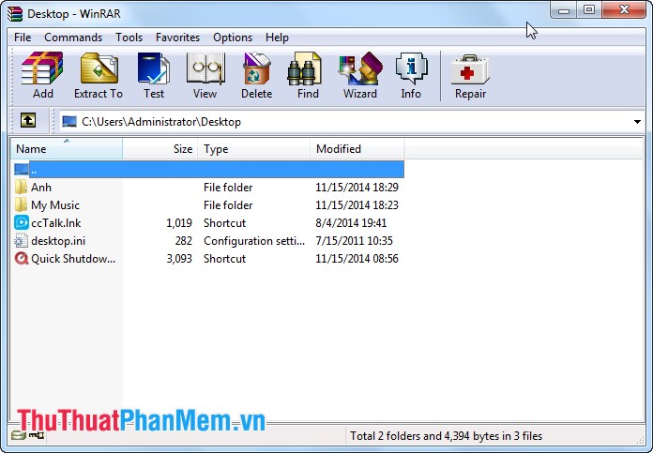Expand the address path dropdown

point(637,122)
